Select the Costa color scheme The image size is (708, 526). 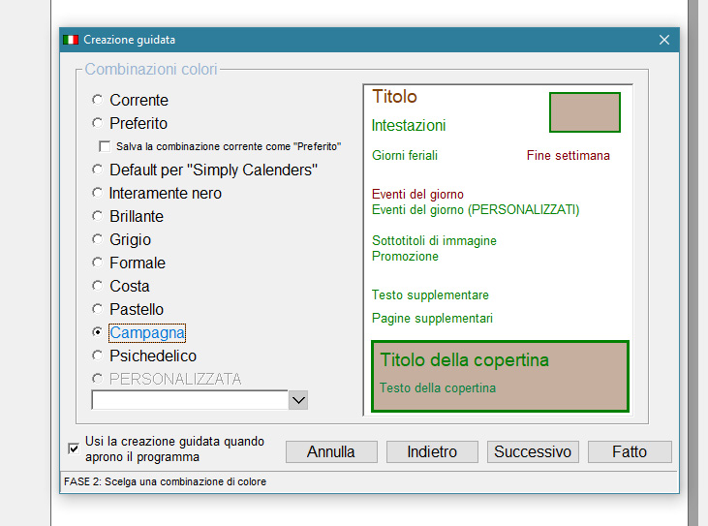pyautogui.click(x=97, y=286)
